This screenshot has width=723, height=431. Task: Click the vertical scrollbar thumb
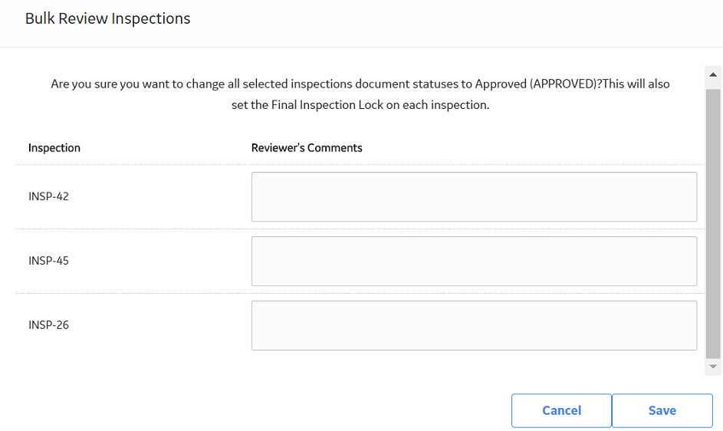[x=713, y=224]
